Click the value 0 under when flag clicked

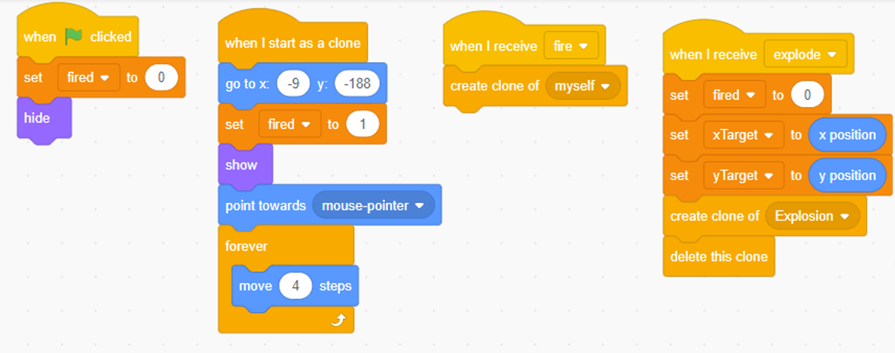161,77
